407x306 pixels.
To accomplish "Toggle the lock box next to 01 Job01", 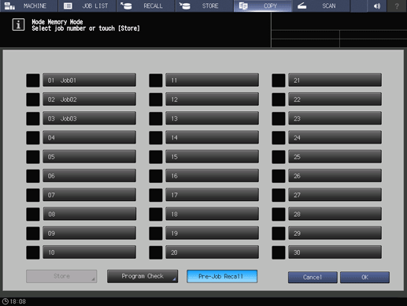I will pyautogui.click(x=33, y=80).
